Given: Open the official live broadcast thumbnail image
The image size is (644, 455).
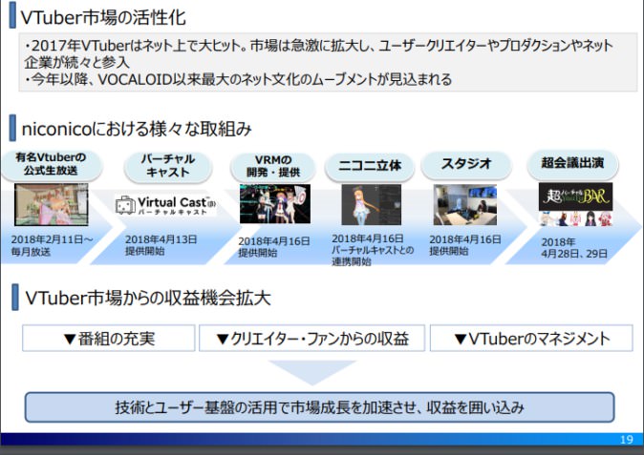Looking at the screenshot, I should point(52,204).
